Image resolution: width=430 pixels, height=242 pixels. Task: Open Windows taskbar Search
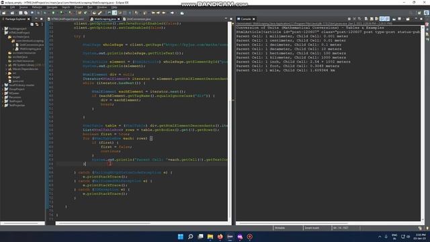[190, 237]
